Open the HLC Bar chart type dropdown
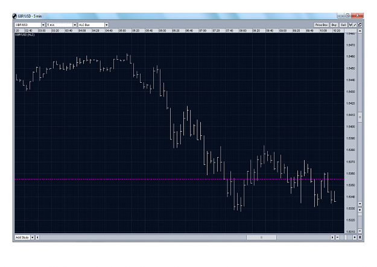377x267 pixels. click(107, 25)
